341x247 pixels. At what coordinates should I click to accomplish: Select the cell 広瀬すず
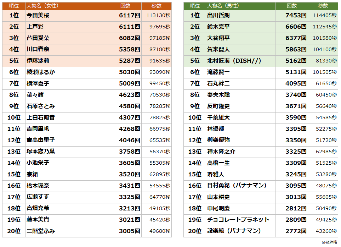tap(38, 197)
